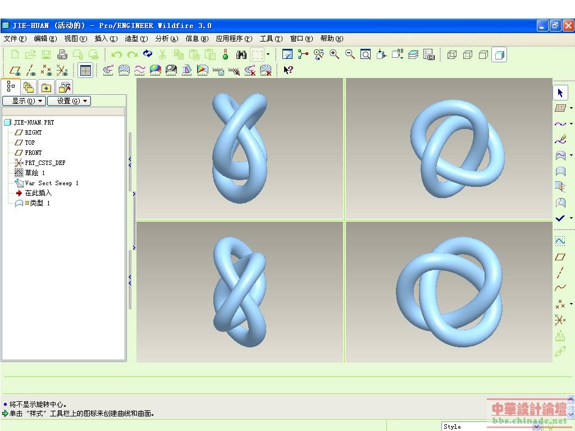Click the Print icon in the toolbar
Image resolution: width=575 pixels, height=431 pixels.
(62, 54)
